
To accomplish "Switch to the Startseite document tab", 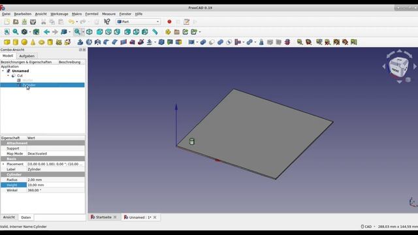I will pyautogui.click(x=103, y=217).
